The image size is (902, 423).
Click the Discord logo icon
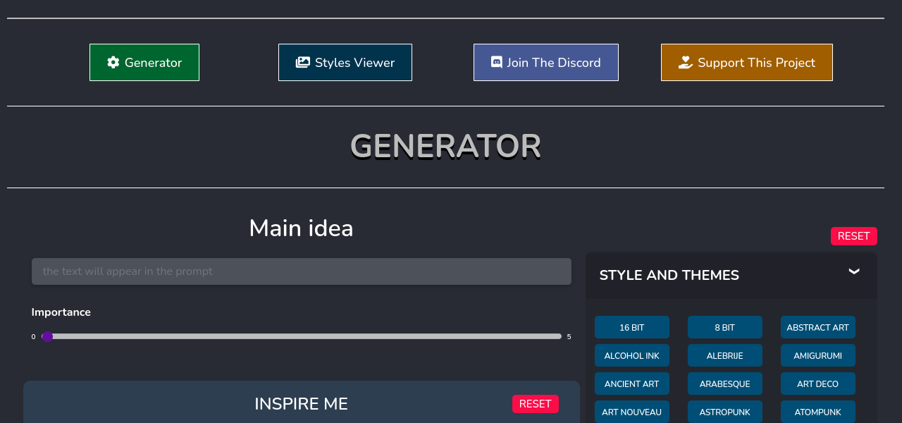(496, 63)
